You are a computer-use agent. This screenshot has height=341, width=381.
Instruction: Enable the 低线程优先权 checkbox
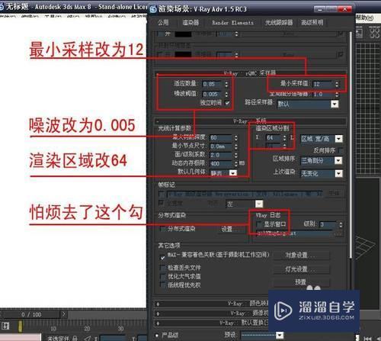point(162,285)
